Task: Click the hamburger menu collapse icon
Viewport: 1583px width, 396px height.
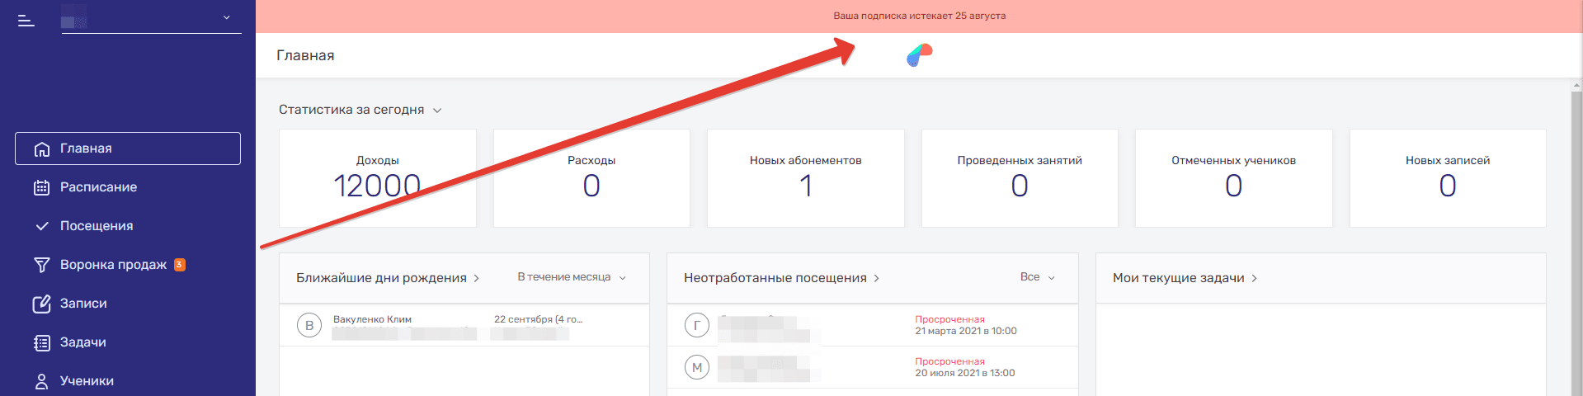Action: (26, 21)
